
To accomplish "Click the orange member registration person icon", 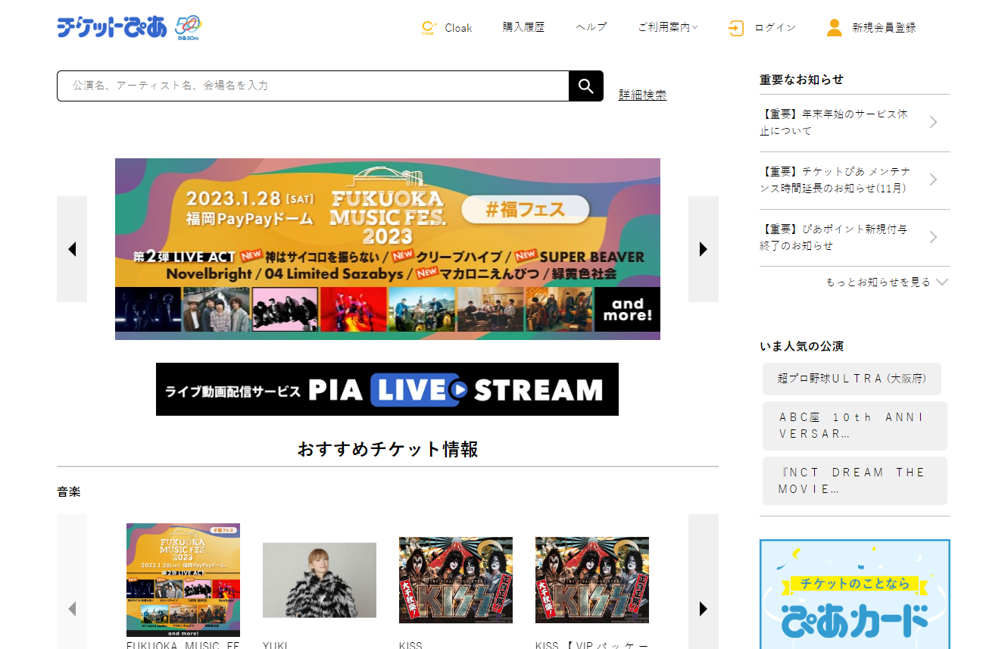I will [834, 28].
